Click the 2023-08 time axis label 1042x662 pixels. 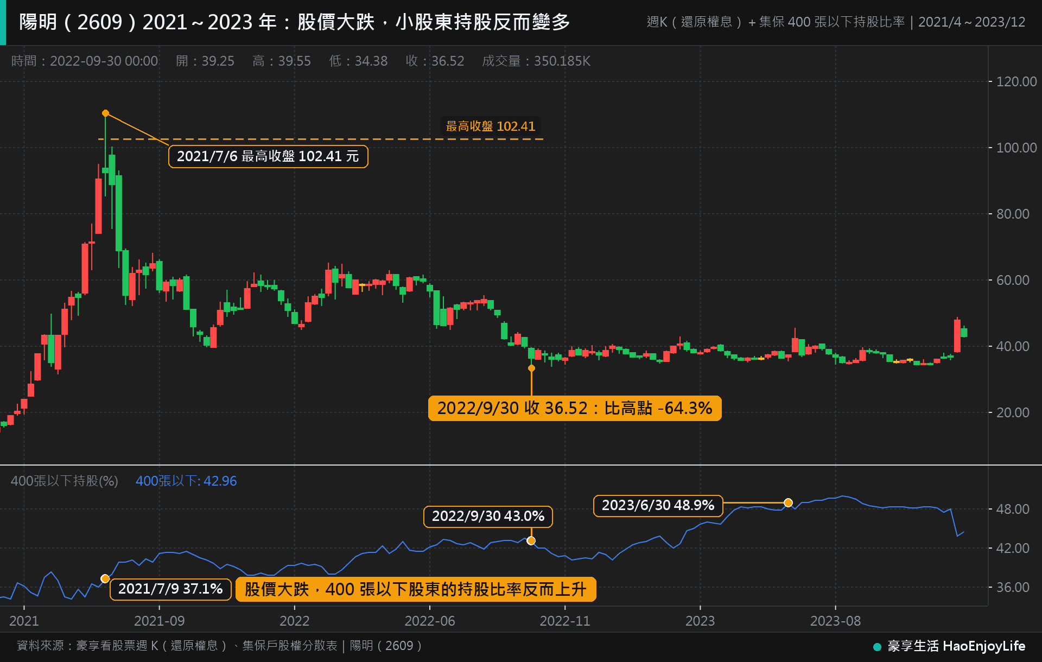pyautogui.click(x=836, y=621)
